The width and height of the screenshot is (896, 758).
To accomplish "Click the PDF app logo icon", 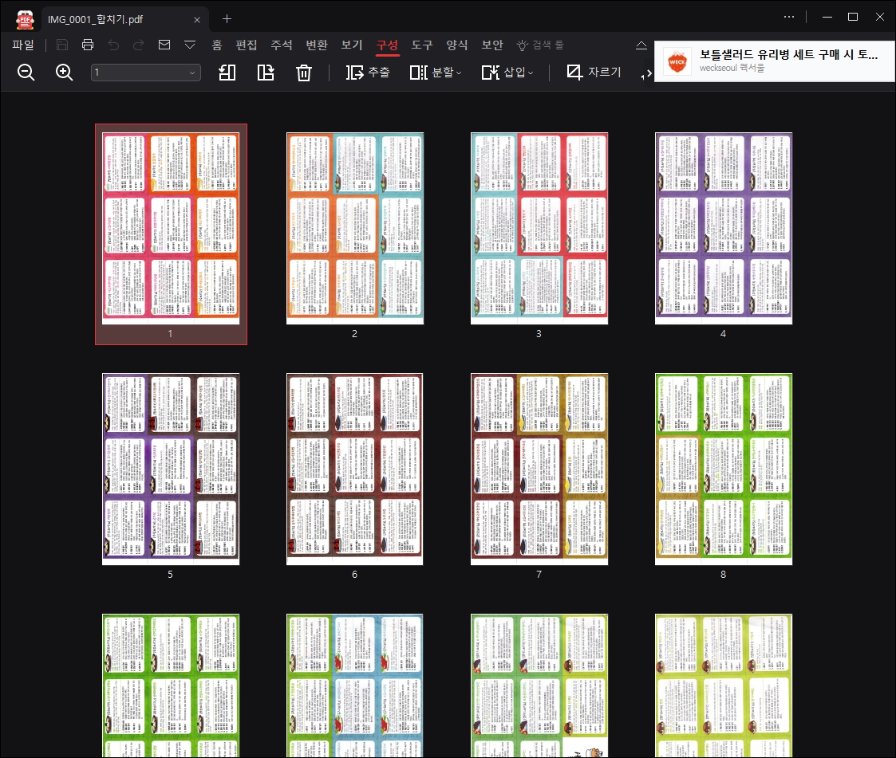I will (25, 19).
